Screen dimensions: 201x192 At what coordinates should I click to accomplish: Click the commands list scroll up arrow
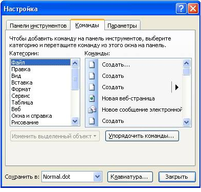point(186,63)
